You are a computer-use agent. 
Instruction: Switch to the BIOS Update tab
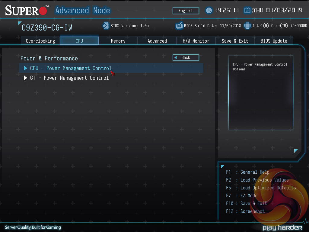(274, 41)
